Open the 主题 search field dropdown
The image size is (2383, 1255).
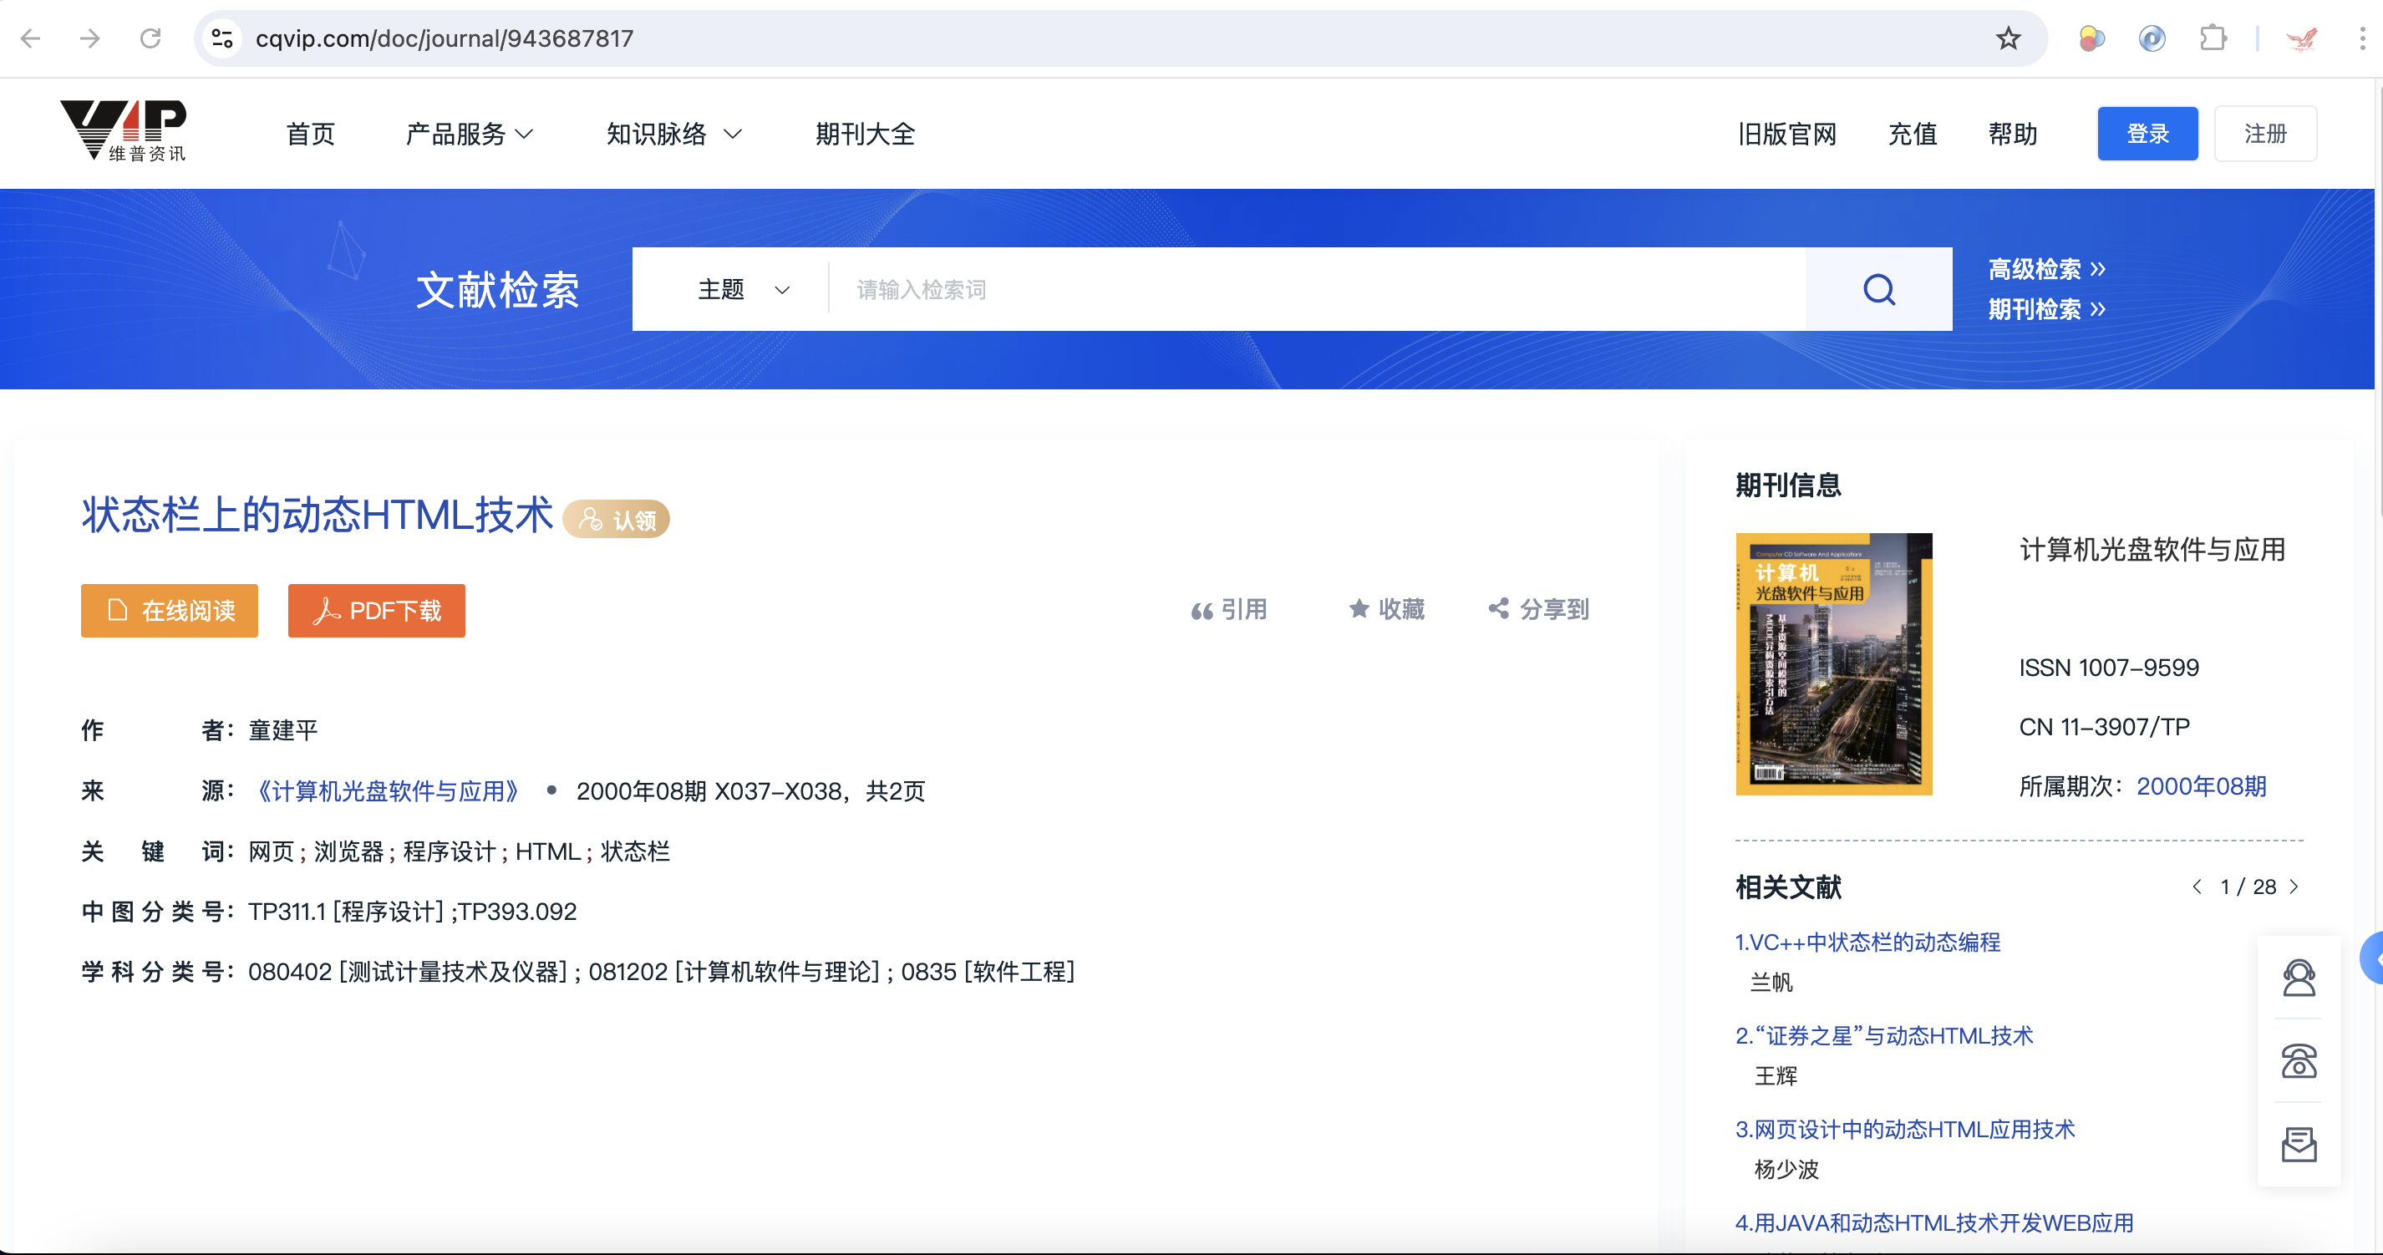point(741,288)
